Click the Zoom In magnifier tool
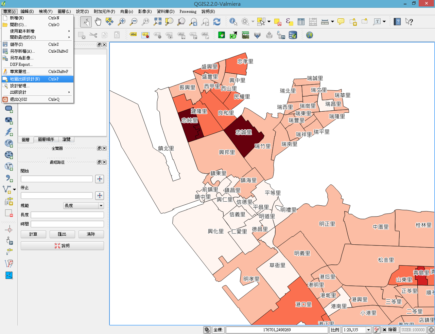The height and width of the screenshot is (334, 435). (x=122, y=22)
